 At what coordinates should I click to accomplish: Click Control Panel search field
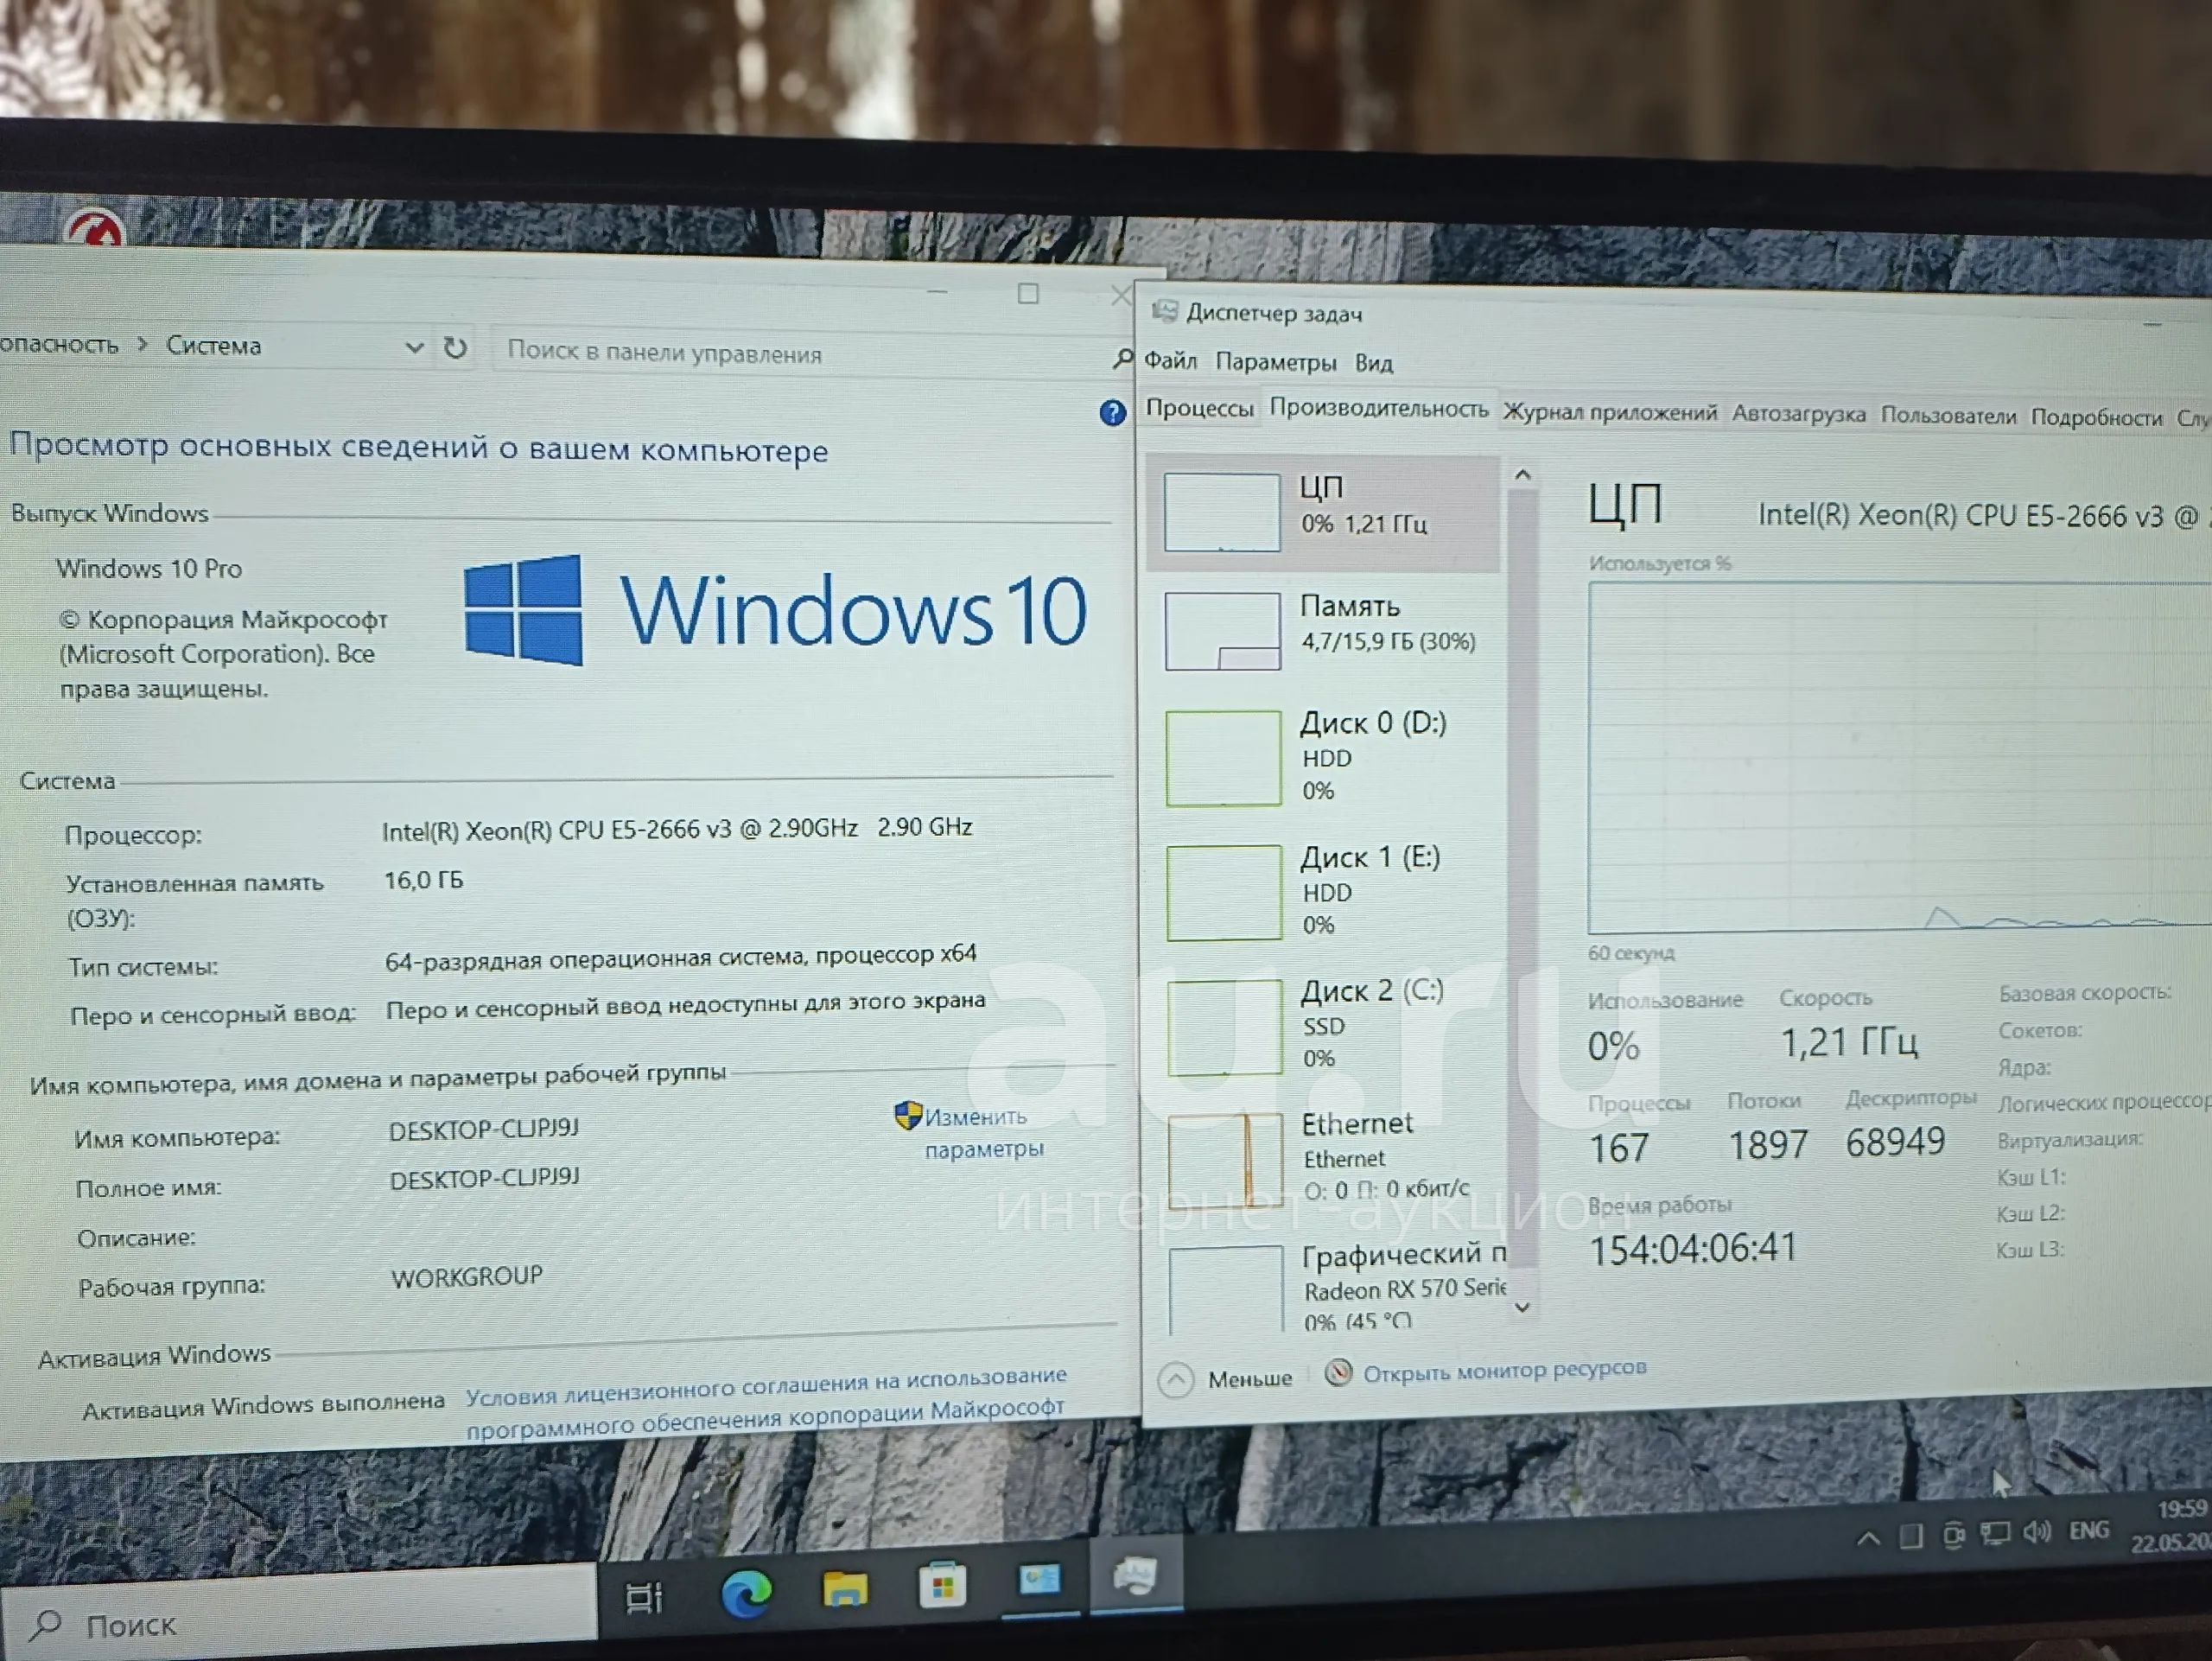[802, 353]
